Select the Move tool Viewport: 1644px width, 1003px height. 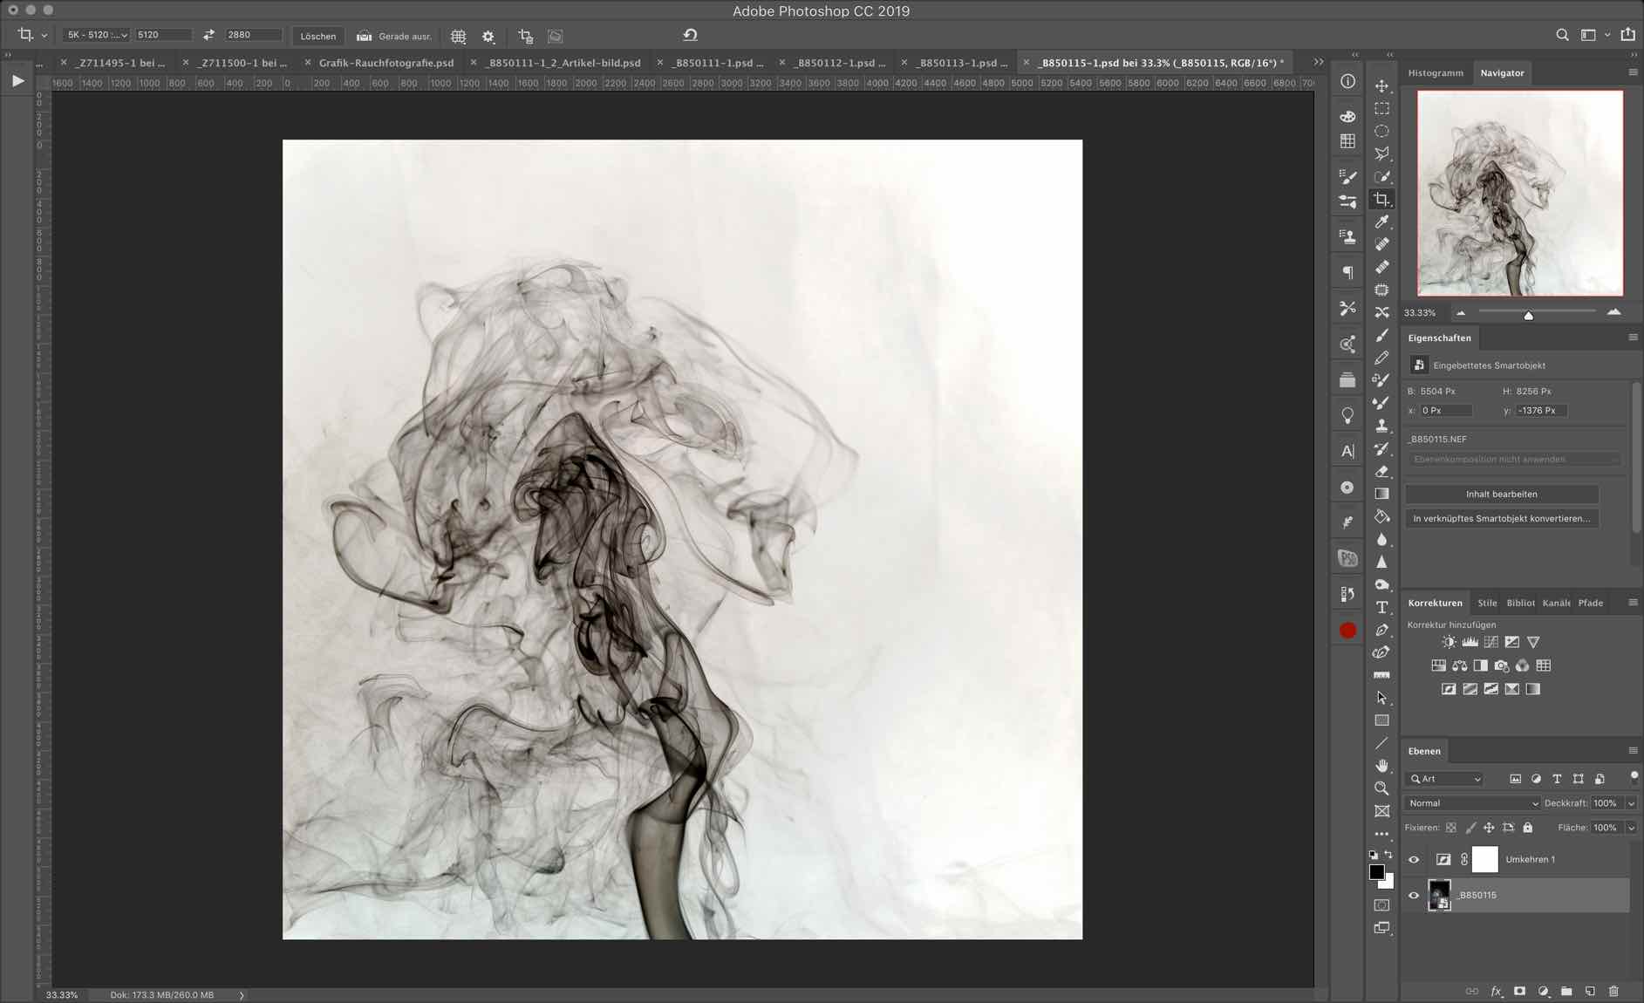pos(1381,85)
